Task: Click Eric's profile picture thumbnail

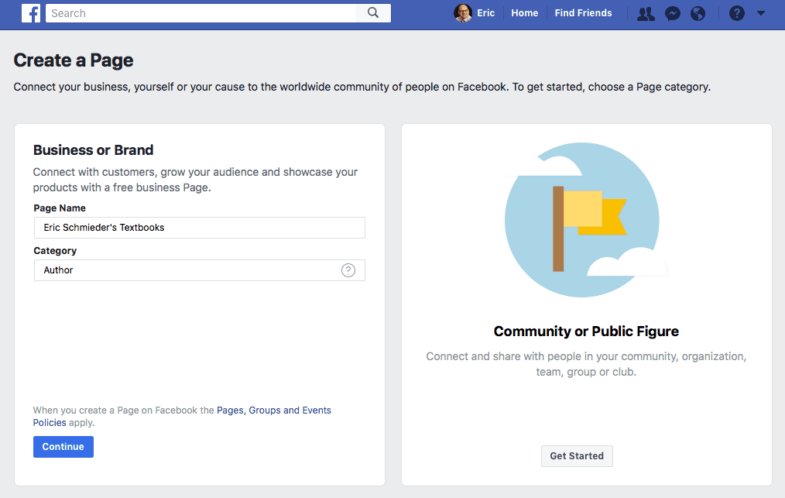Action: tap(462, 13)
